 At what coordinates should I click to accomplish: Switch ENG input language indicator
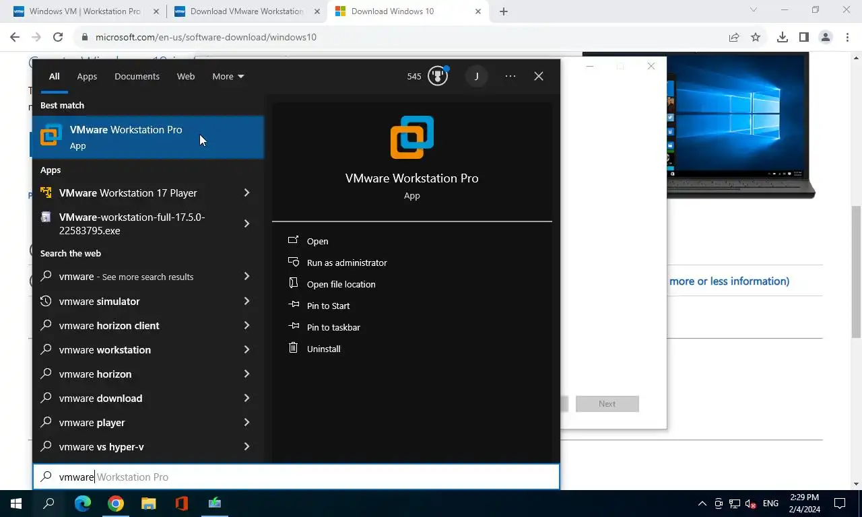[770, 504]
